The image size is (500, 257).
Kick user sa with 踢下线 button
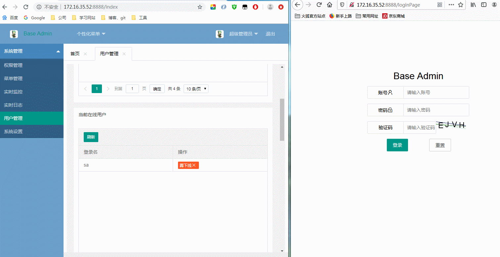tap(188, 165)
